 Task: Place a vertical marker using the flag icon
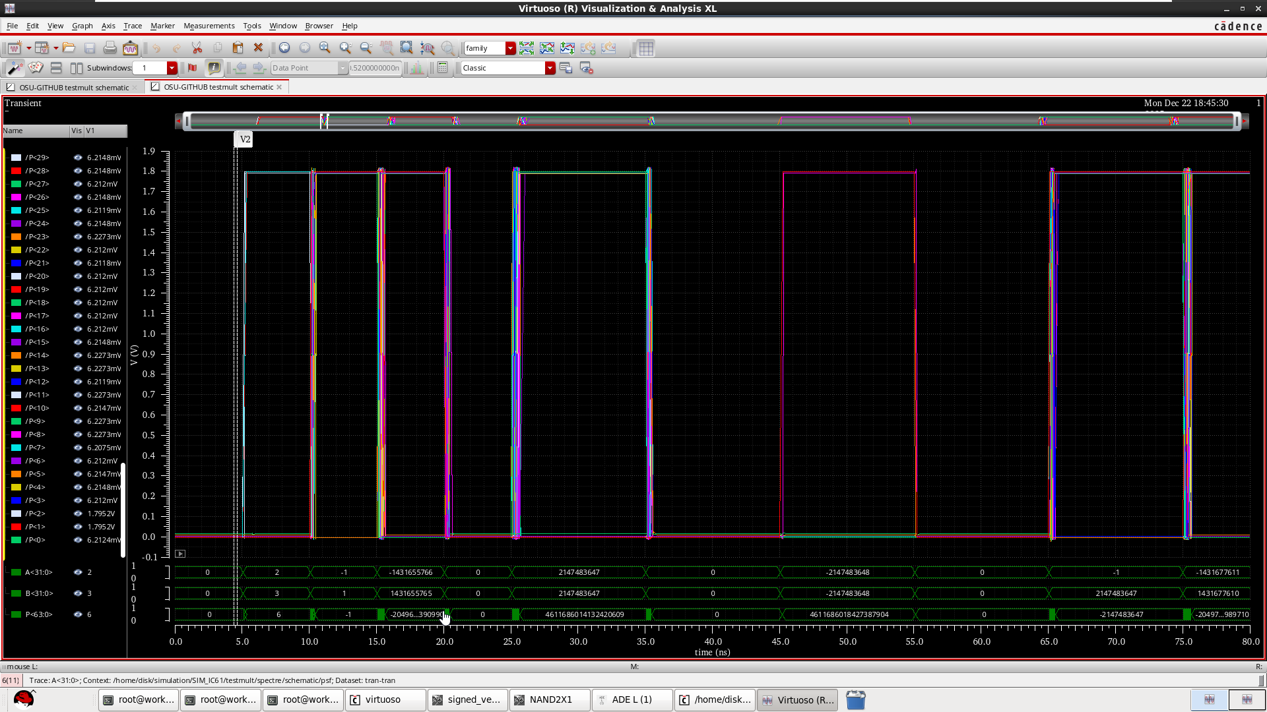point(192,67)
